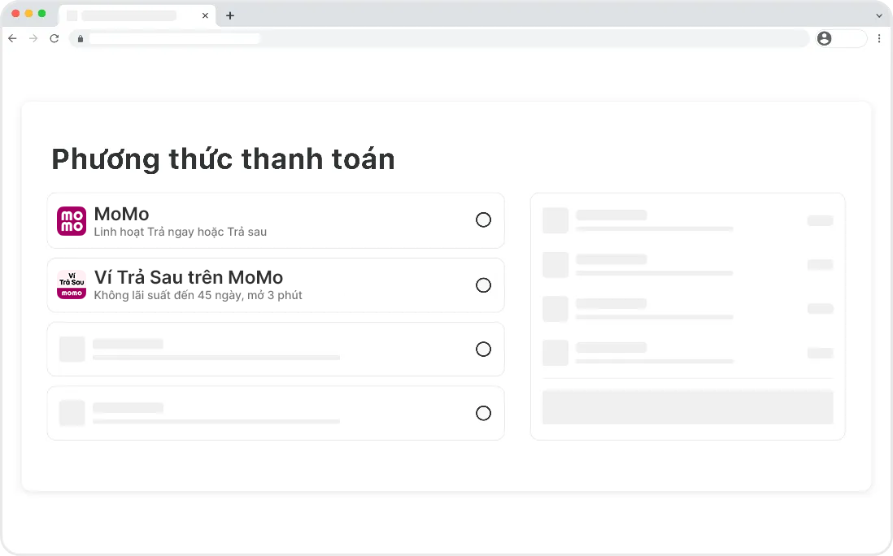This screenshot has height=556, width=893.
Task: Click "Linh hoạt Trả ngay hoặc Trả sau" text
Action: click(181, 232)
